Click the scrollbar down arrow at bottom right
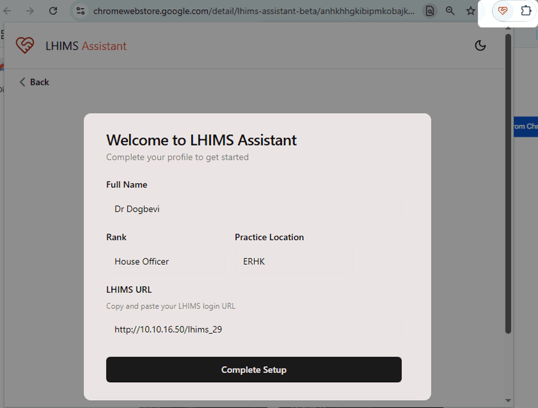This screenshot has height=408, width=538. (508, 401)
